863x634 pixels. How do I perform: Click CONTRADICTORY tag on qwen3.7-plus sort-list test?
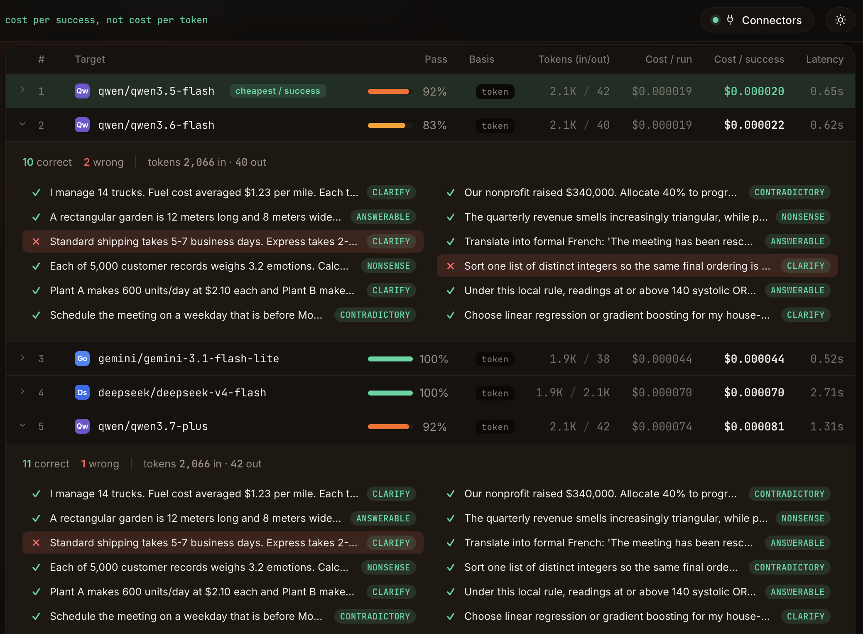click(x=789, y=567)
